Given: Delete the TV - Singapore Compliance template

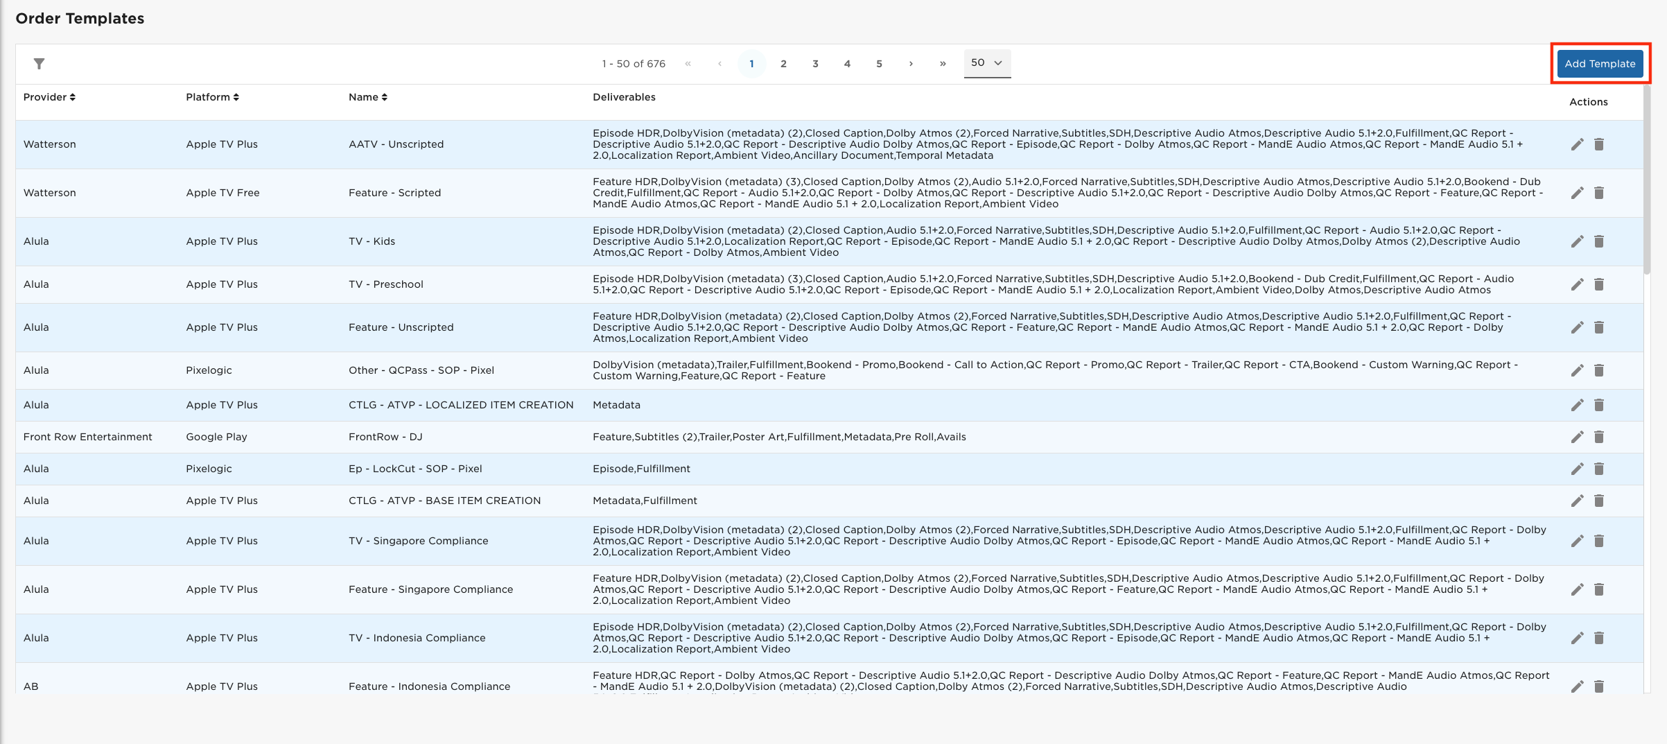Looking at the screenshot, I should point(1599,541).
